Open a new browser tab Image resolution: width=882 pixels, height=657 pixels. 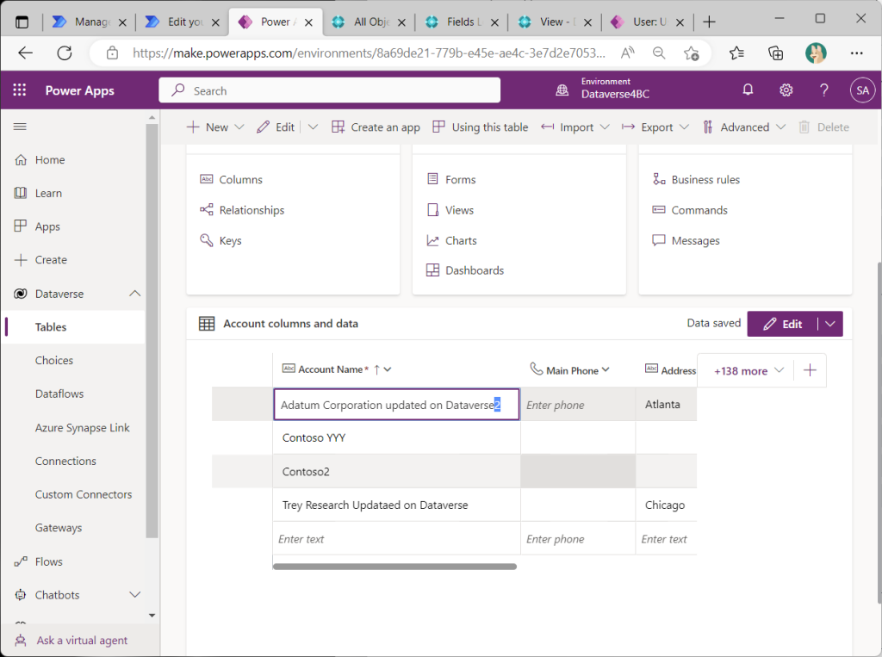[710, 22]
